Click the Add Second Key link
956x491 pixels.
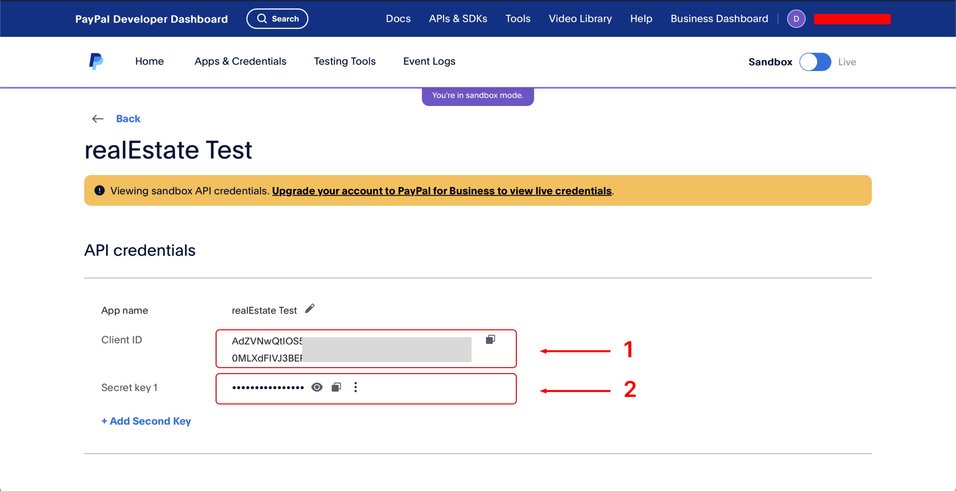146,421
